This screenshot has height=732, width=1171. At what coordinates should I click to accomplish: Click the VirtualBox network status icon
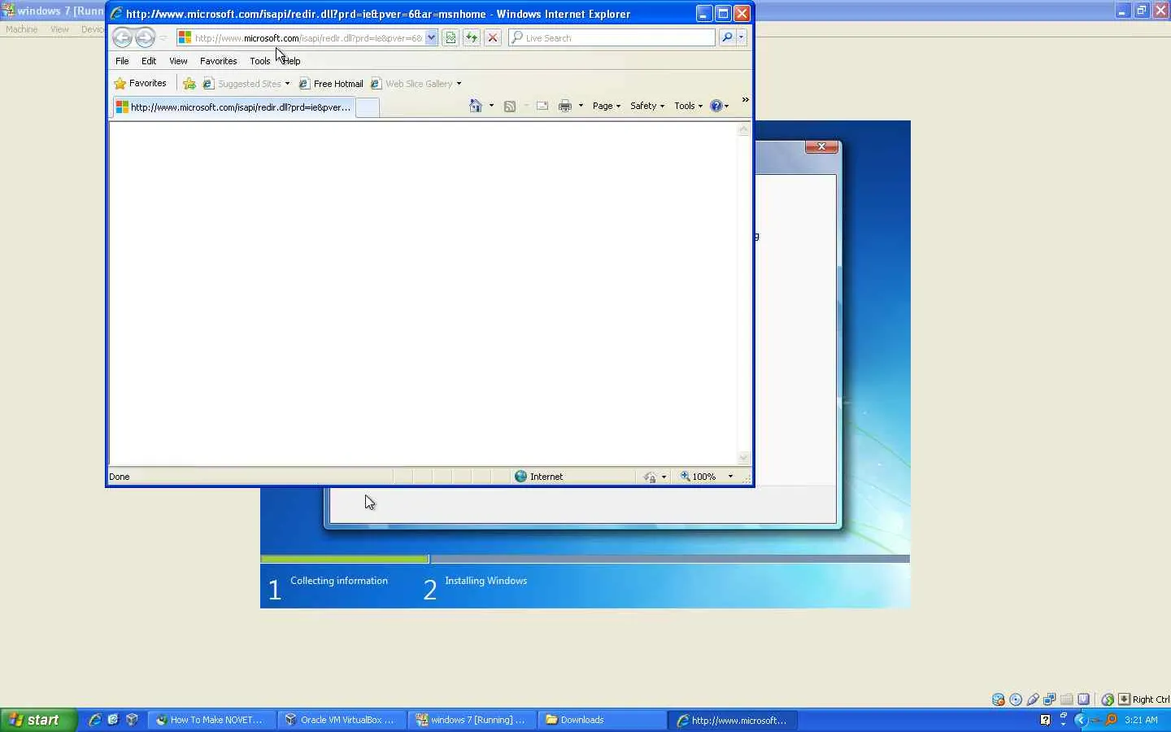point(1050,699)
